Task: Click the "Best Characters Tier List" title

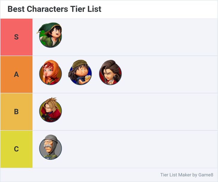Action: coord(54,9)
